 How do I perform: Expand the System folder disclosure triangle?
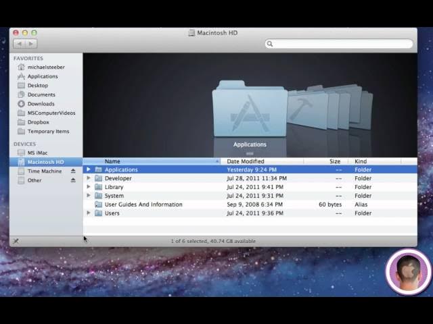point(89,195)
